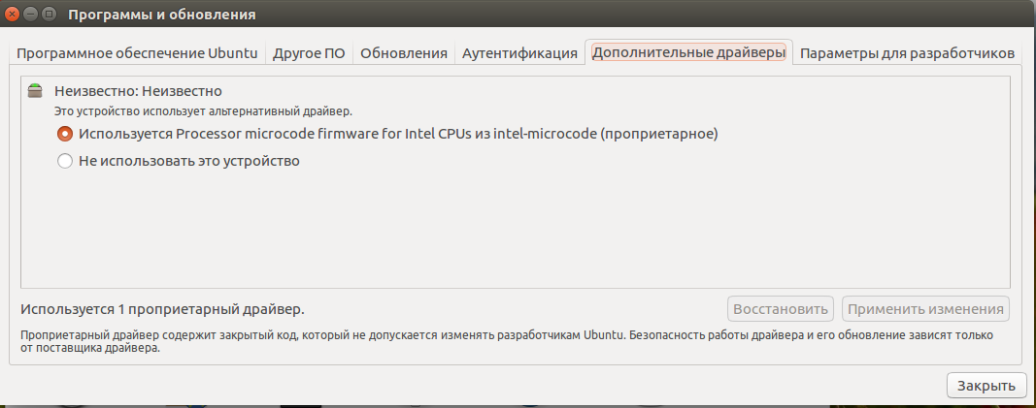The width and height of the screenshot is (1036, 408).
Task: Click the proprietary driver closed-code description paragraph
Action: tap(505, 342)
